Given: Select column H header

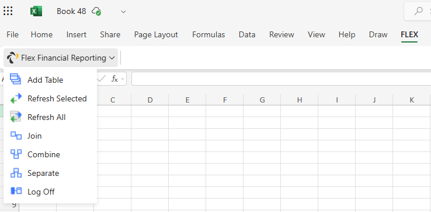Looking at the screenshot, I should 300,100.
